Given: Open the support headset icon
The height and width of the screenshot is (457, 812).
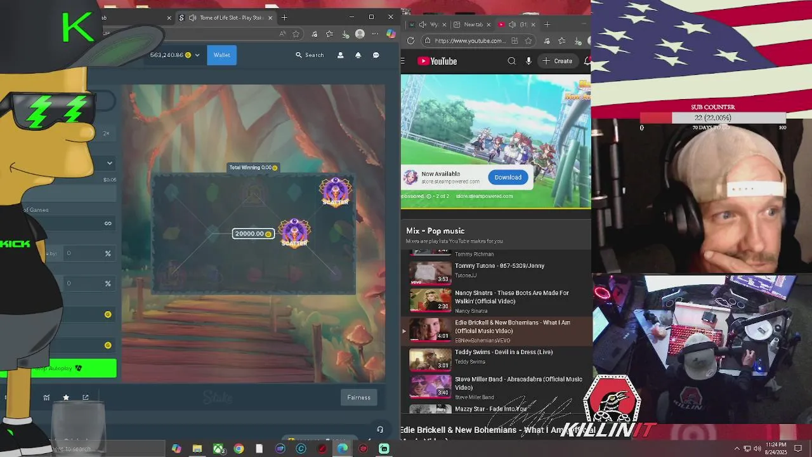Looking at the screenshot, I should (380, 430).
